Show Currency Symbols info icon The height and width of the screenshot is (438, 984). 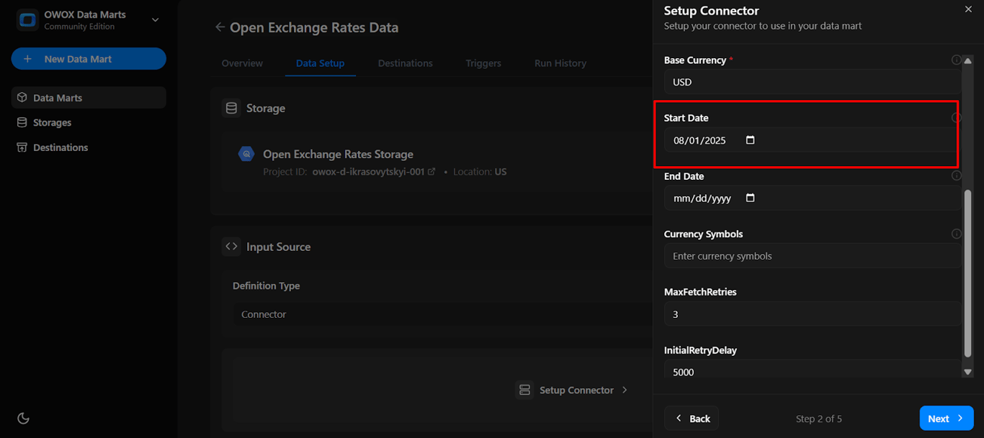tap(956, 234)
